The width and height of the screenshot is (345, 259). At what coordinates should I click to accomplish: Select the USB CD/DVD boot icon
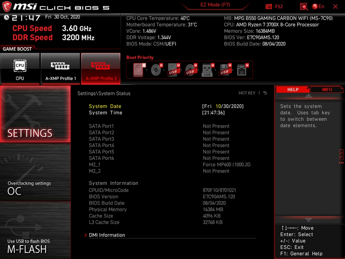191,70
